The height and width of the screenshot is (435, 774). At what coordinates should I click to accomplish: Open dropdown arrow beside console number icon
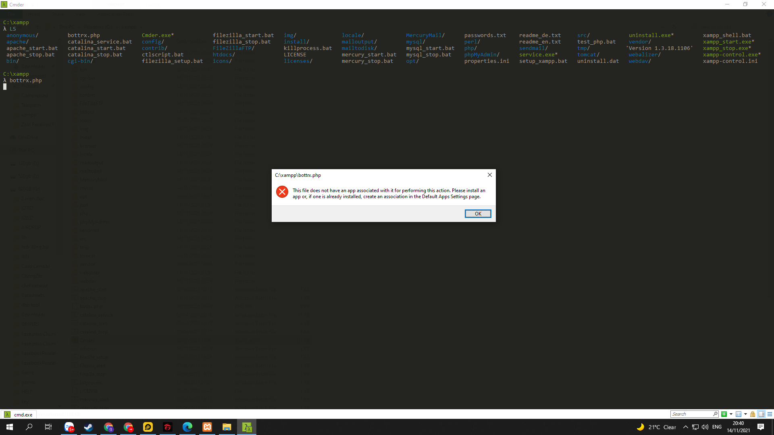point(745,414)
